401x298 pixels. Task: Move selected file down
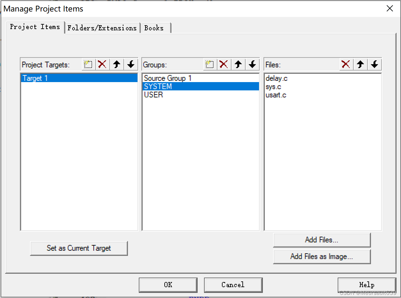tap(374, 65)
